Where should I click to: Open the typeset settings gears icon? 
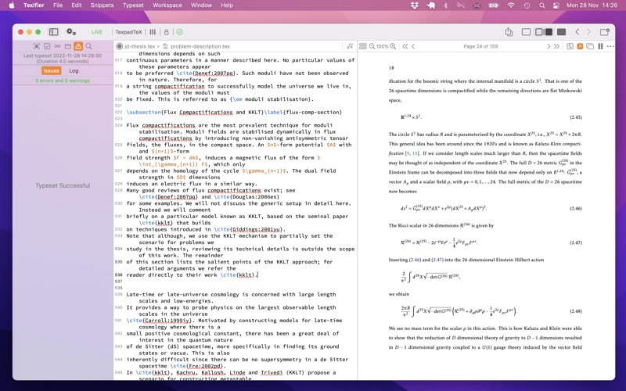click(71, 32)
